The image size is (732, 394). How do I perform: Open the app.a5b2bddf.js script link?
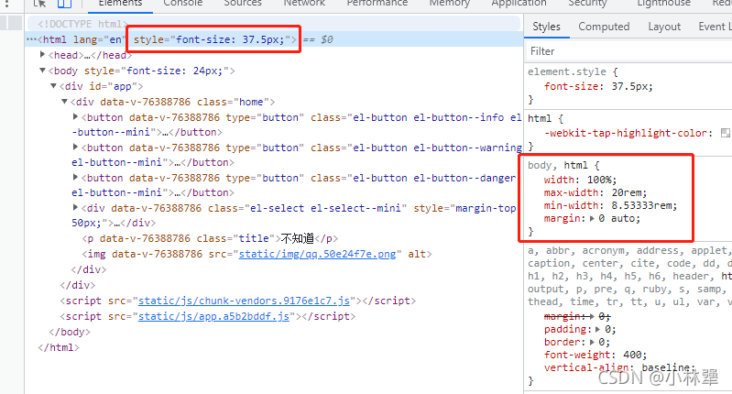click(213, 316)
